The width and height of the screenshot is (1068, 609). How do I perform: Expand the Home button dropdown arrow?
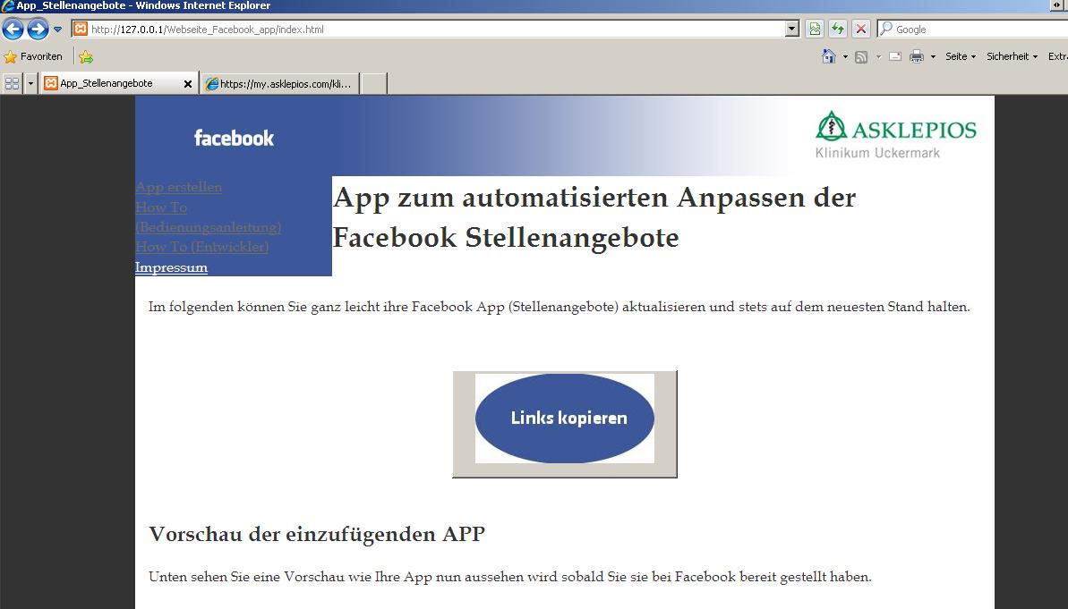845,56
